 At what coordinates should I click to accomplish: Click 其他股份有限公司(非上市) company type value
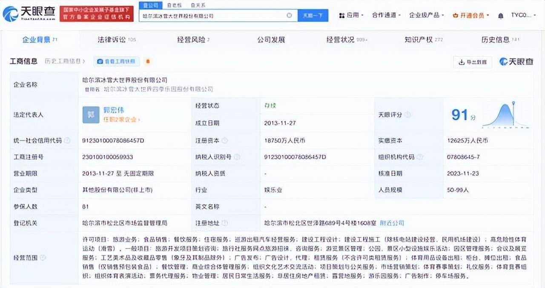click(x=118, y=190)
